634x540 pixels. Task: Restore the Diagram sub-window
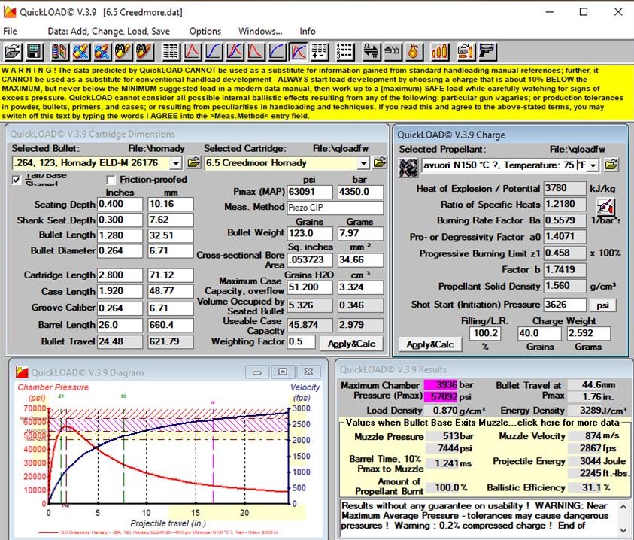click(x=283, y=372)
